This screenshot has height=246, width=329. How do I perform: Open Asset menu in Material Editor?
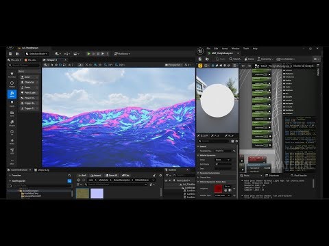pos(225,49)
